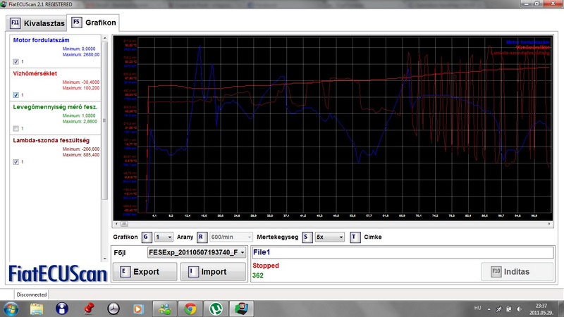
Task: Select Motor fordulatszám parameter label
Action: tap(41, 40)
